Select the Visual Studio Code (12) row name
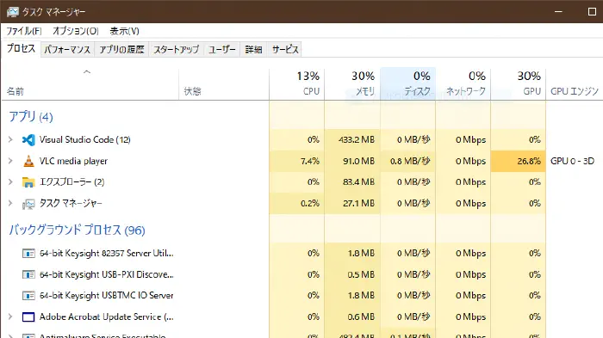 click(x=85, y=140)
